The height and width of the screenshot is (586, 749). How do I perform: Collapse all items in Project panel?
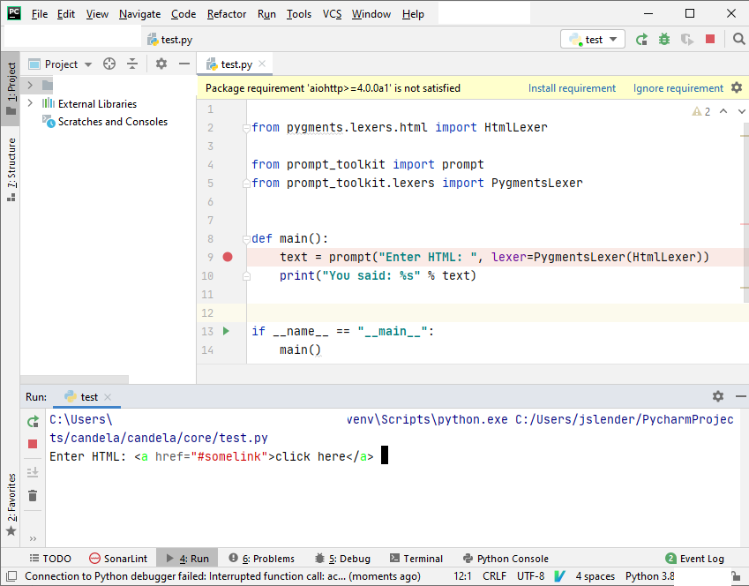coord(132,64)
